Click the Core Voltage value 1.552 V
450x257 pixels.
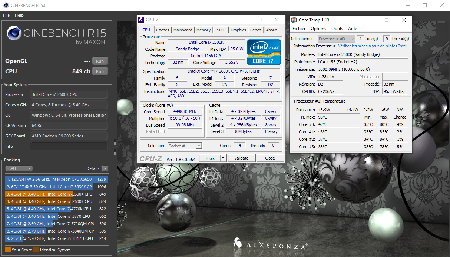coord(232,62)
